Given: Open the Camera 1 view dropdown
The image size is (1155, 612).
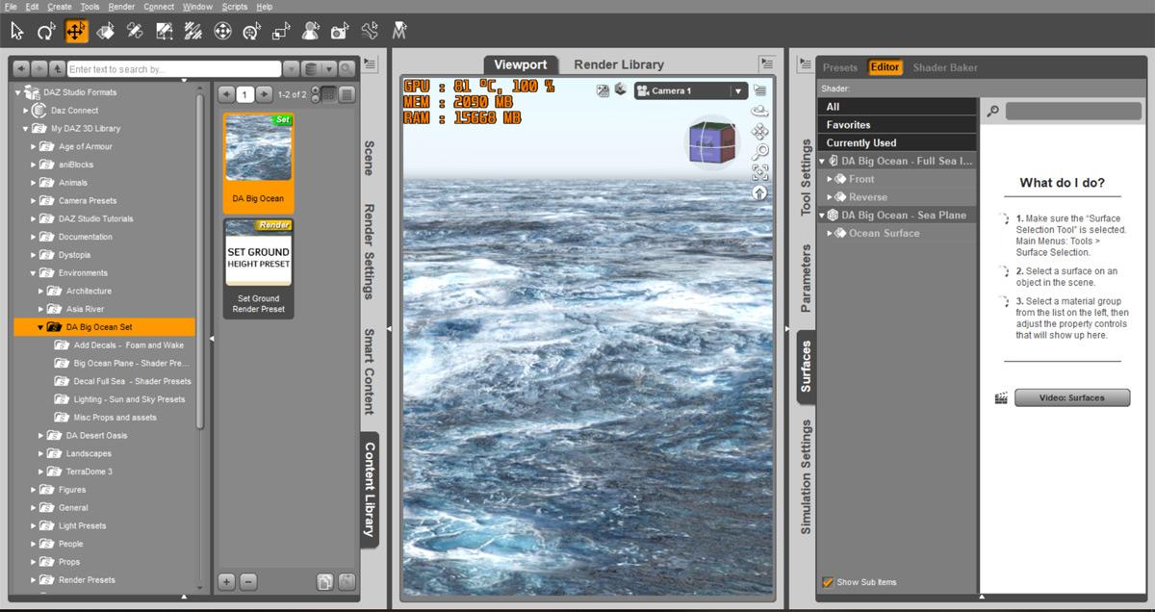Looking at the screenshot, I should tap(739, 91).
